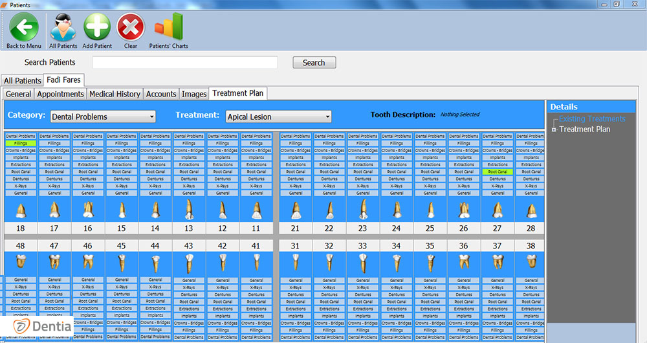Switch to the Appointments tab
The image size is (647, 343).
[60, 94]
